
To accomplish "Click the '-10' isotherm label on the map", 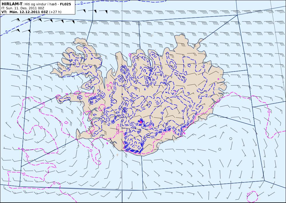I will tap(157, 102).
